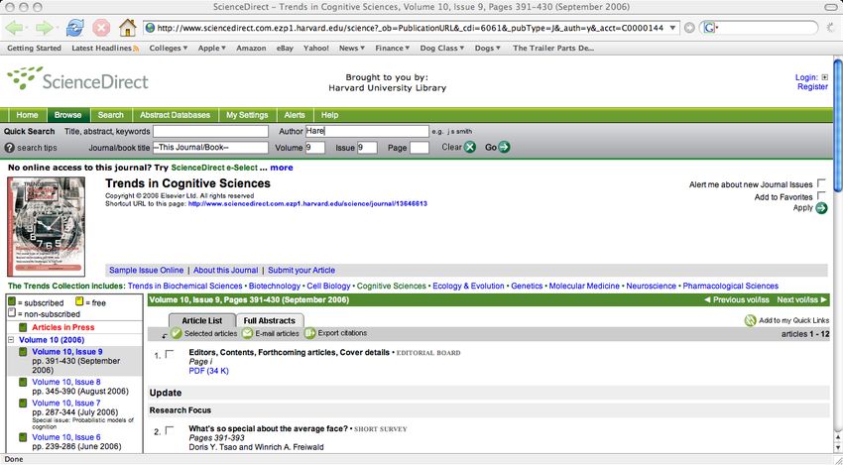
Task: Open the browser Home icon
Action: (127, 28)
